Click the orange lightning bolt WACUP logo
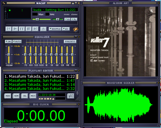The width and height of the screenshot is (161, 128). [x=76, y=29]
